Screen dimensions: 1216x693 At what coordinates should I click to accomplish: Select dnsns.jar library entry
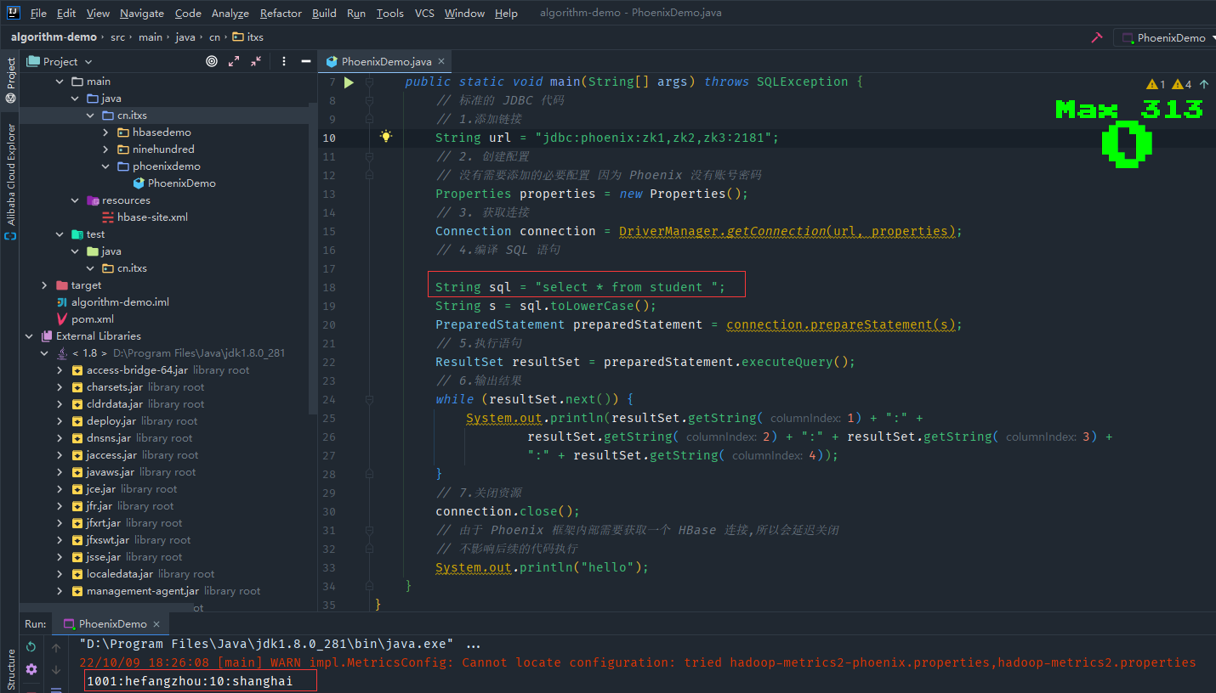tap(109, 438)
